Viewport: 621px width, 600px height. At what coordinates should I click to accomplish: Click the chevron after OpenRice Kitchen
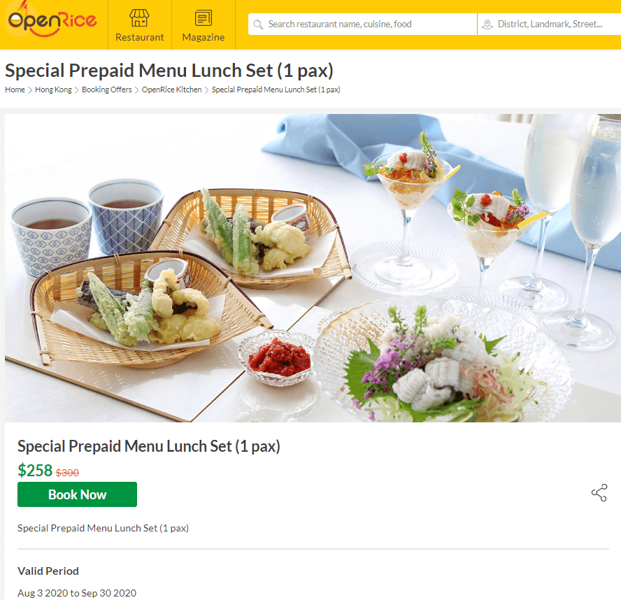pos(206,90)
